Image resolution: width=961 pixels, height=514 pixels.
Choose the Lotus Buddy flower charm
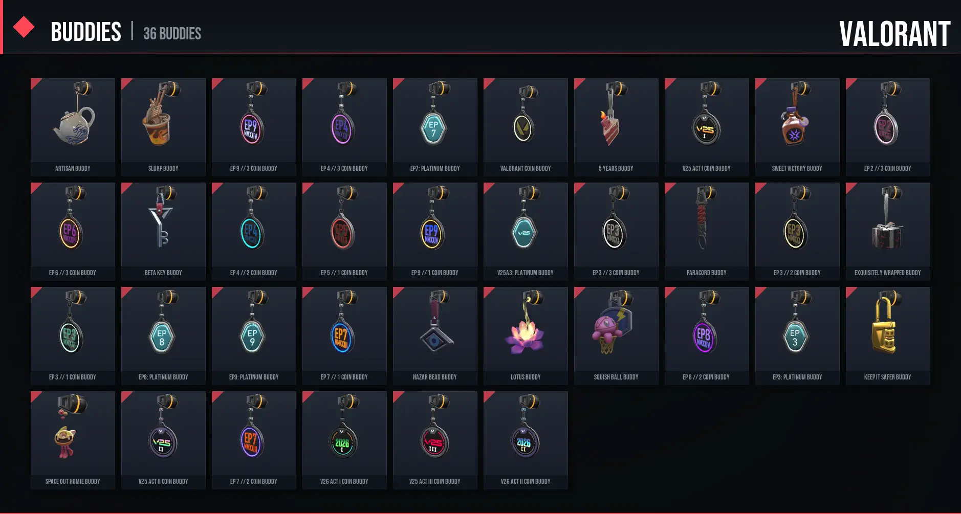[x=526, y=336]
